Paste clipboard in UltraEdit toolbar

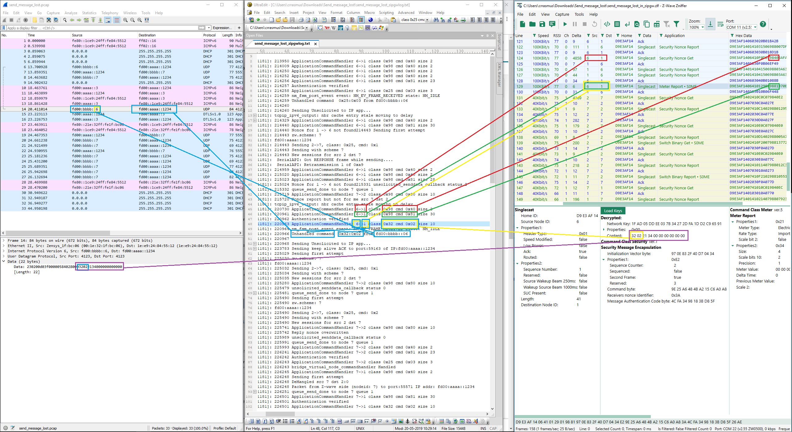pyautogui.click(x=393, y=20)
